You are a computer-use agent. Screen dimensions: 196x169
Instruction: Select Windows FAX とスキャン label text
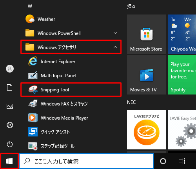pyautogui.click(x=64, y=104)
